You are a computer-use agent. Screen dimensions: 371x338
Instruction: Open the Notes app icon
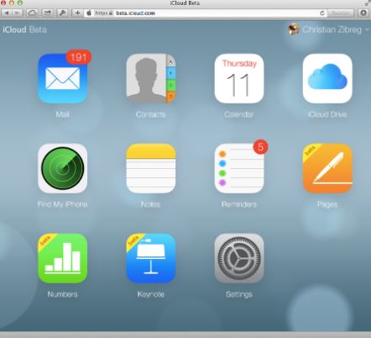click(151, 168)
